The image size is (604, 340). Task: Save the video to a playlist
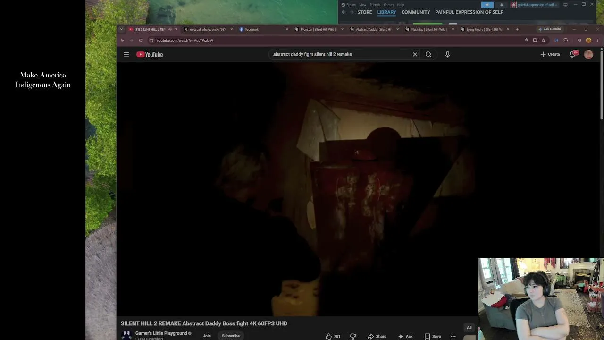pos(433,336)
